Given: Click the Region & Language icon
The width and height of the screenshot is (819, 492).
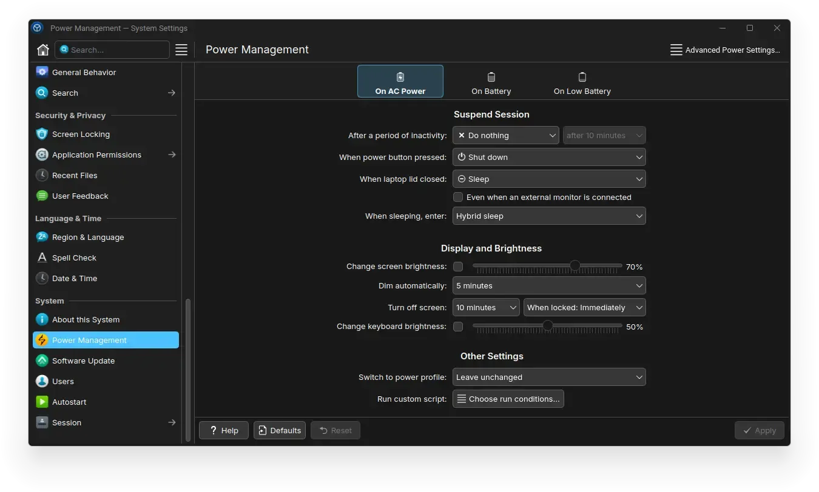Looking at the screenshot, I should [42, 237].
